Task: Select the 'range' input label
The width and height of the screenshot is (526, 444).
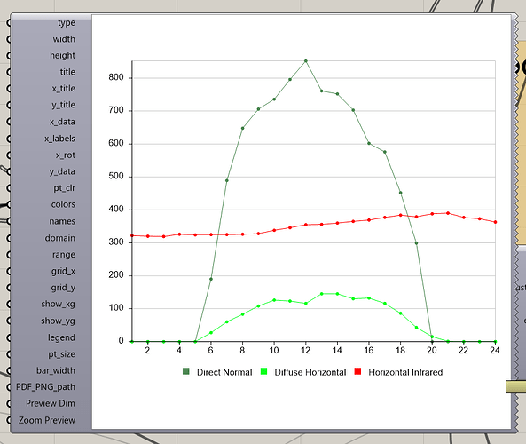Action: pos(64,255)
